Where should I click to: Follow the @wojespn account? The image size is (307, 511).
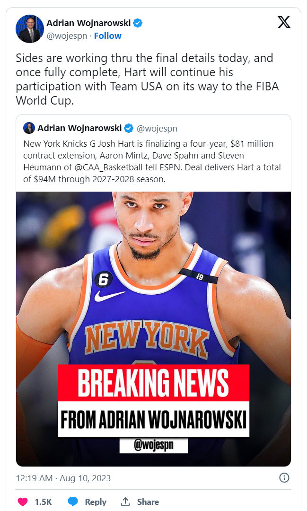[x=107, y=36]
